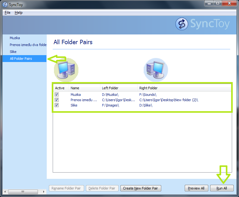This screenshot has width=239, height=197.
Task: Disable the Slike folder pair checkbox
Action: [x=57, y=105]
